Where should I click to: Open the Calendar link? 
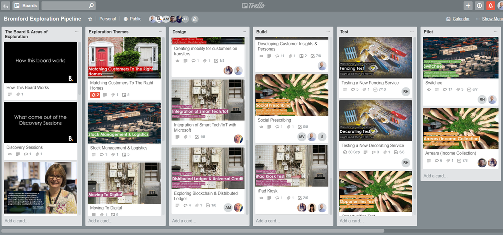pyautogui.click(x=458, y=19)
